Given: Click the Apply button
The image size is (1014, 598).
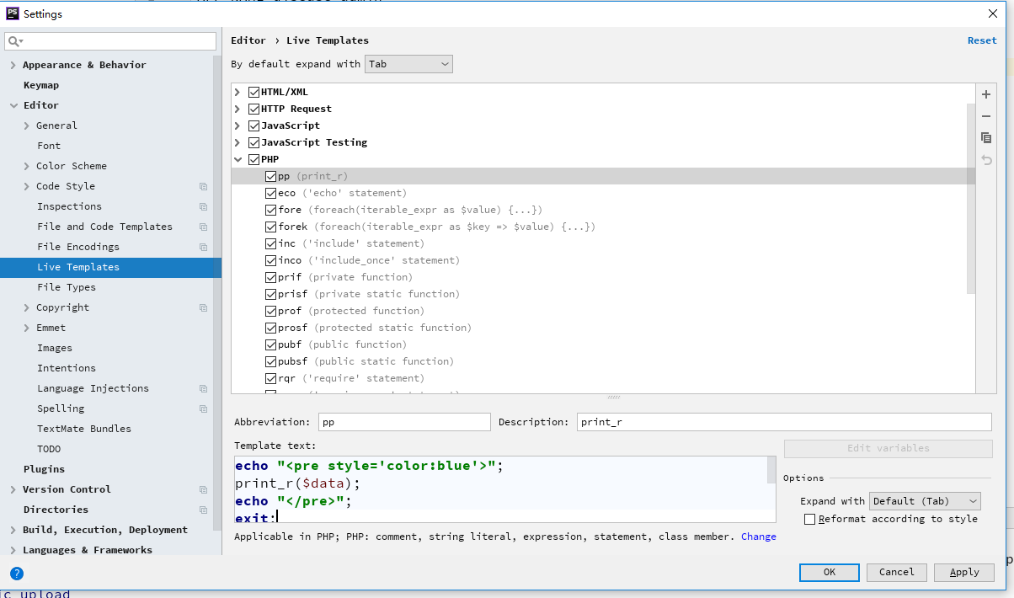Looking at the screenshot, I should 964,572.
